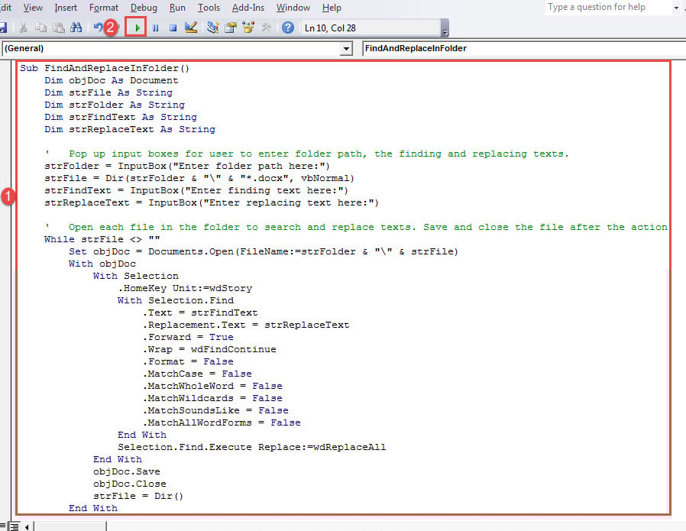Open the Project Explorer from the toolbar

pos(212,28)
